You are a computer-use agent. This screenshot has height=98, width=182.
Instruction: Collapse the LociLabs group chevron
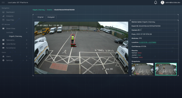click(27, 32)
